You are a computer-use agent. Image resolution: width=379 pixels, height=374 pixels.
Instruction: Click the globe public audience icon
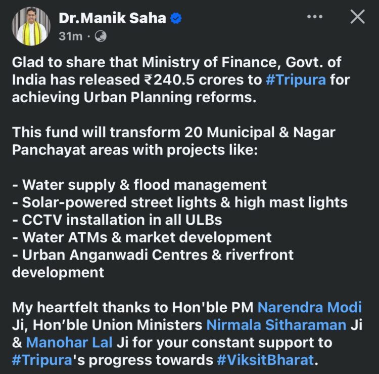click(101, 36)
